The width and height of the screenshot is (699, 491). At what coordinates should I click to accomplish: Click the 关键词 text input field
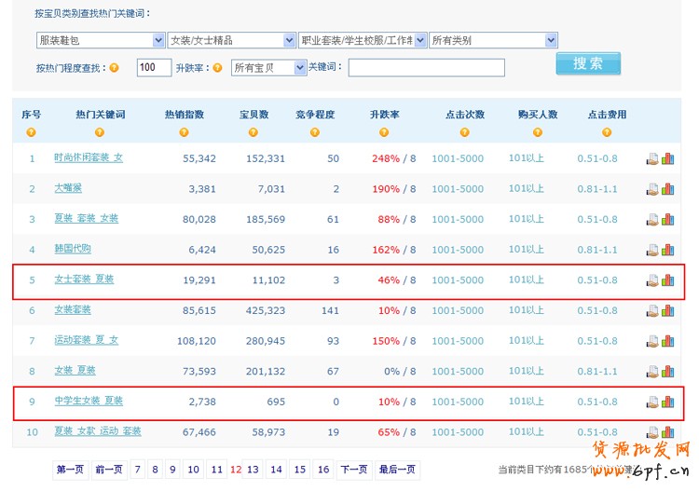[x=426, y=67]
